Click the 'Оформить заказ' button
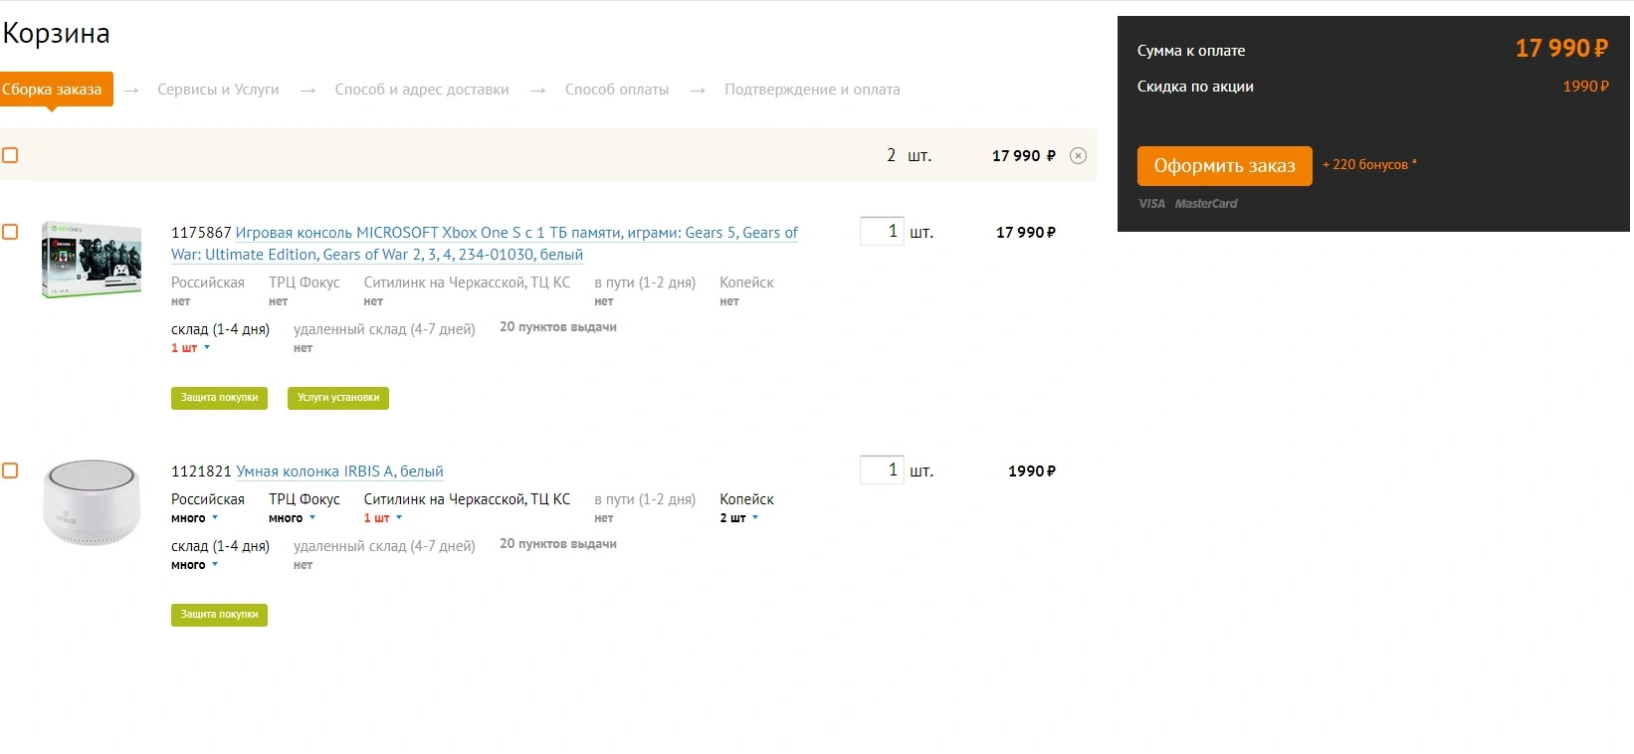1634x754 pixels. click(x=1225, y=166)
